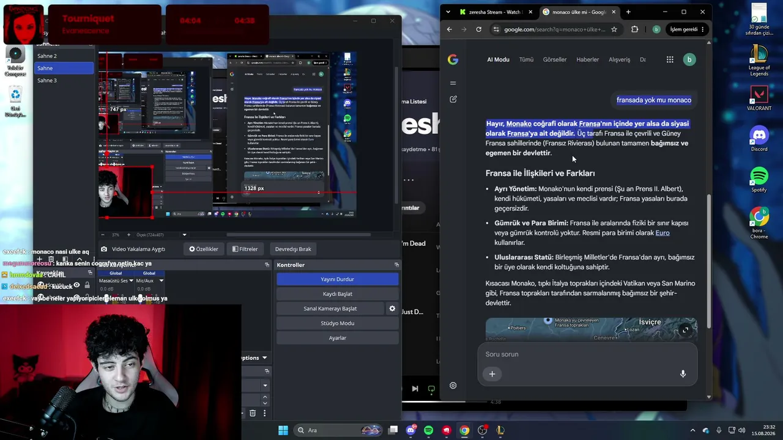Open OBS Studio from the taskbar
The image size is (783, 440).
[x=483, y=430]
